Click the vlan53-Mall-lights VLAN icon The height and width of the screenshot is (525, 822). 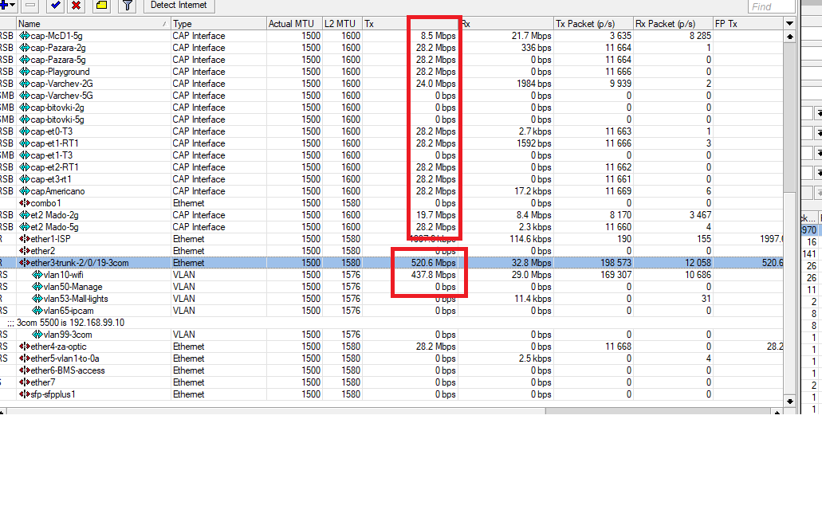pos(37,299)
